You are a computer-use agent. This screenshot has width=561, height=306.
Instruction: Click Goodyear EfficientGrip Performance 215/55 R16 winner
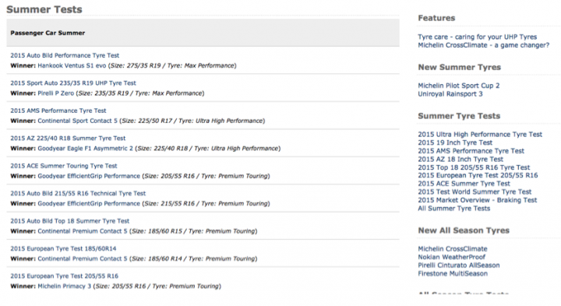pos(89,204)
